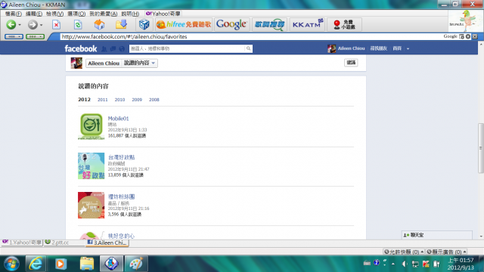Image resolution: width=484 pixels, height=272 pixels.
Task: Open the lyrics search toolbar button
Action: click(269, 24)
